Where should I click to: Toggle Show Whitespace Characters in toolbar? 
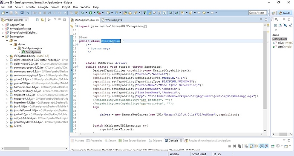click(x=164, y=13)
